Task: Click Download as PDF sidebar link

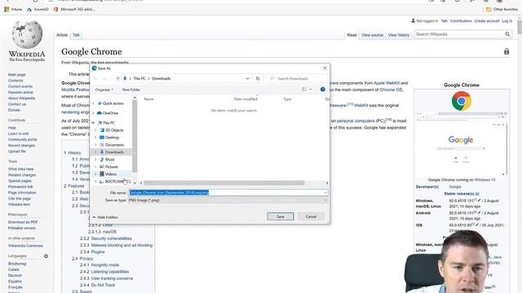Action: point(23,222)
